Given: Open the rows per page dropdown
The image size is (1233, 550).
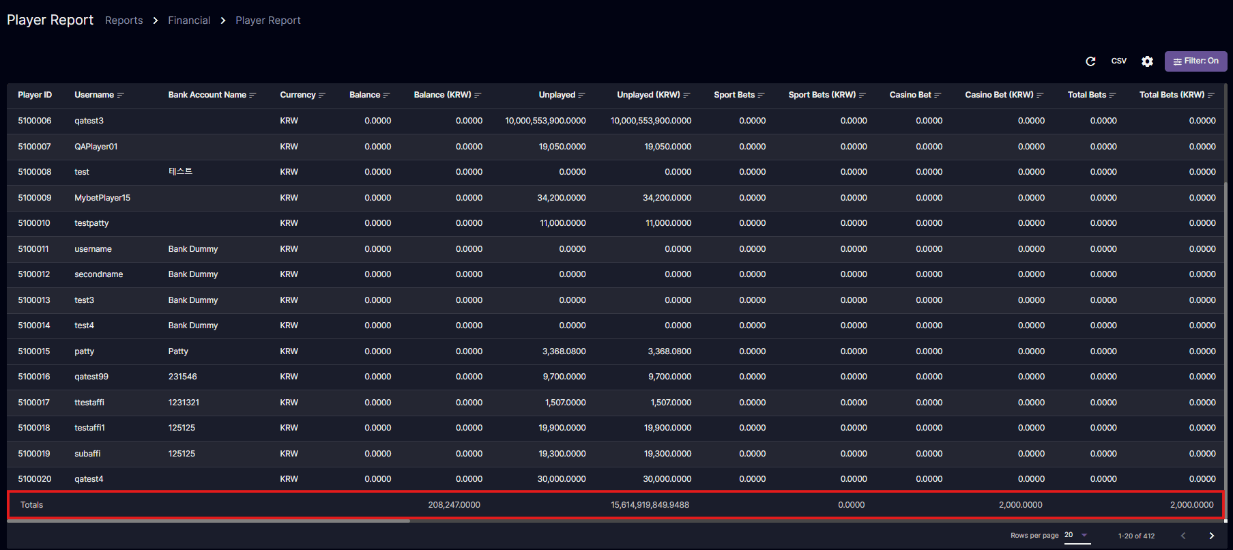Looking at the screenshot, I should point(1077,536).
